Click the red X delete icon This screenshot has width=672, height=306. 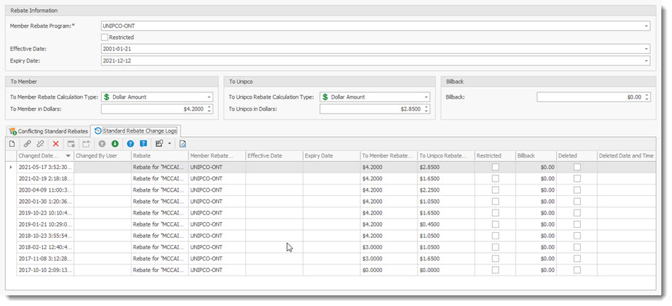(56, 143)
